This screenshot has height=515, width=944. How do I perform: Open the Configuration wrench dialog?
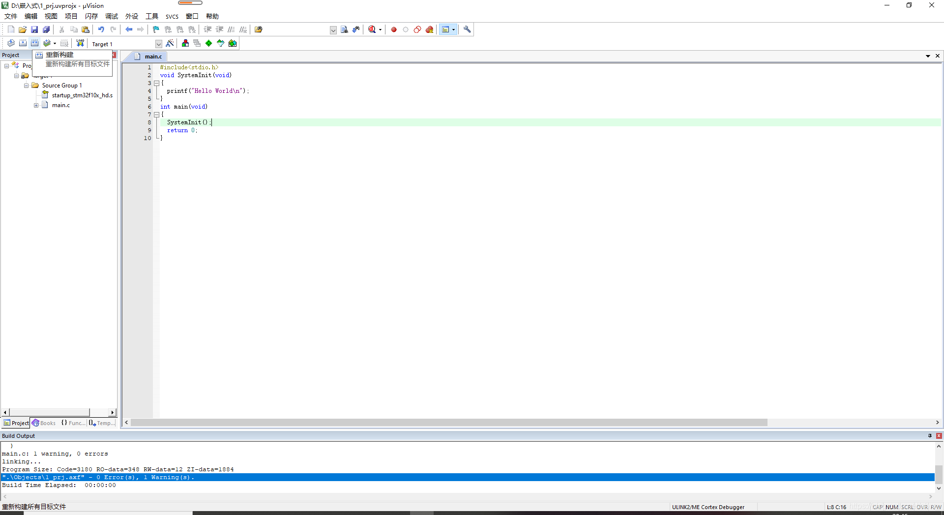[x=467, y=29]
